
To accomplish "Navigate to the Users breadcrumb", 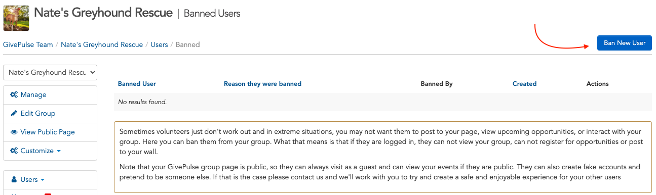I will click(x=159, y=44).
